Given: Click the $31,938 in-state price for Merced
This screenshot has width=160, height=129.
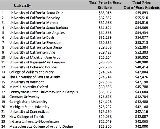Looking at the screenshot, I should point(105,23).
